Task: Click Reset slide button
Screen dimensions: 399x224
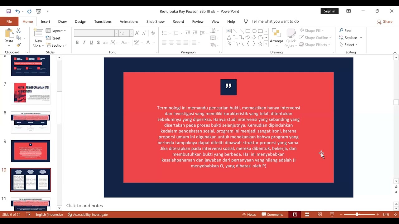Action: tap(53, 38)
